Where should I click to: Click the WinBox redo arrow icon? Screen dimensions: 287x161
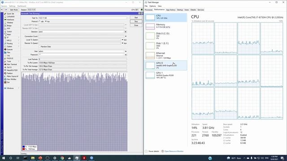tap(6, 10)
